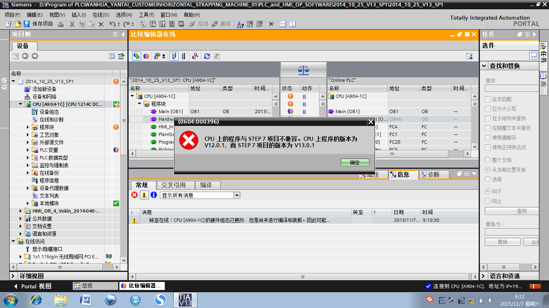
Task: Click the new project icon in the toolbar
Action: [8, 24]
